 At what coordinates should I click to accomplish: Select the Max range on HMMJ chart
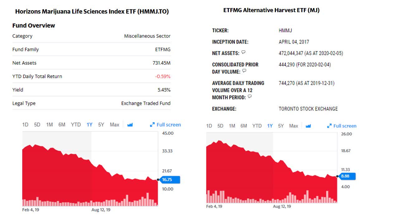pyautogui.click(x=114, y=124)
